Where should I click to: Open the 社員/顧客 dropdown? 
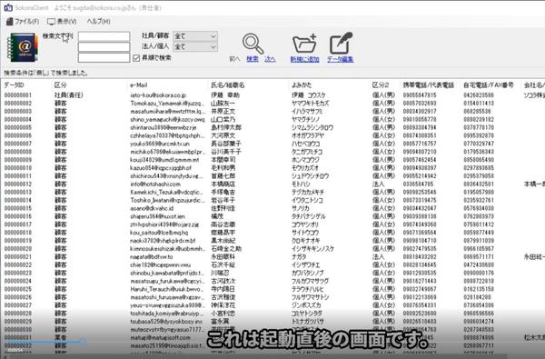[x=195, y=36]
